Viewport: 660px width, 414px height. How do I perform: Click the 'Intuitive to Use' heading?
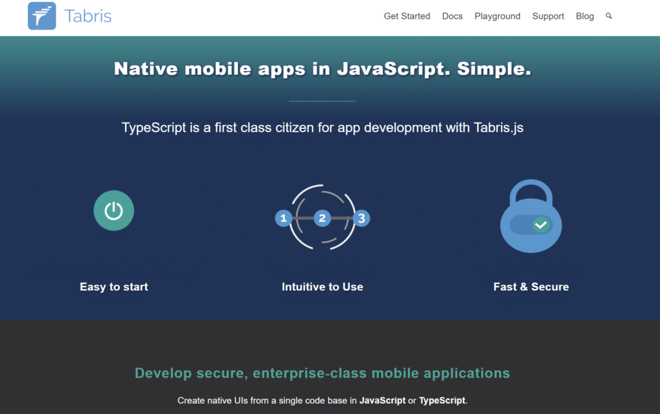(x=322, y=287)
